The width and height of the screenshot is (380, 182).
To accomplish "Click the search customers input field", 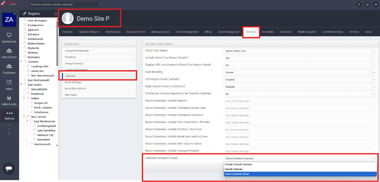I will point(64,4).
